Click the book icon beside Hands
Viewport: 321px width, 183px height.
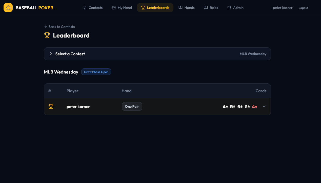[180, 8]
